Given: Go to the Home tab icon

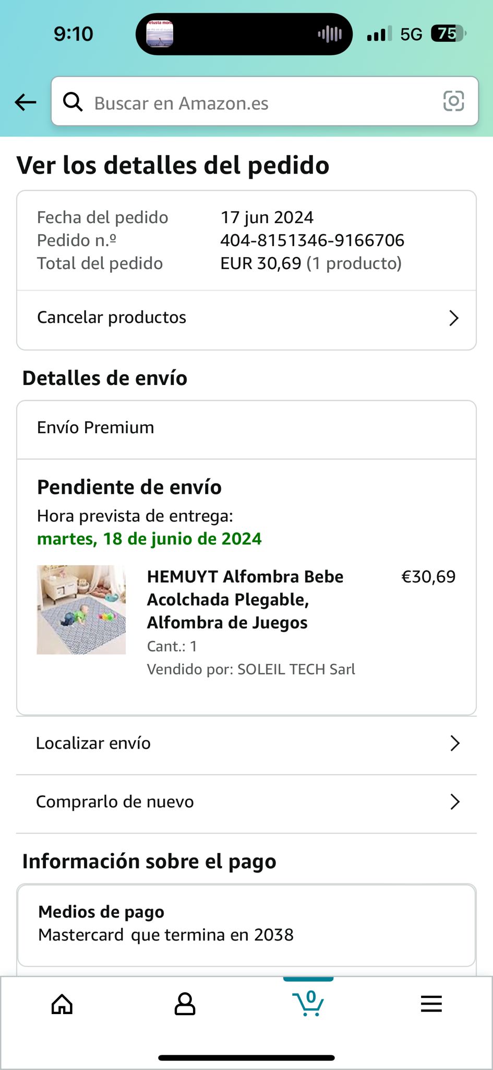Looking at the screenshot, I should (62, 1004).
